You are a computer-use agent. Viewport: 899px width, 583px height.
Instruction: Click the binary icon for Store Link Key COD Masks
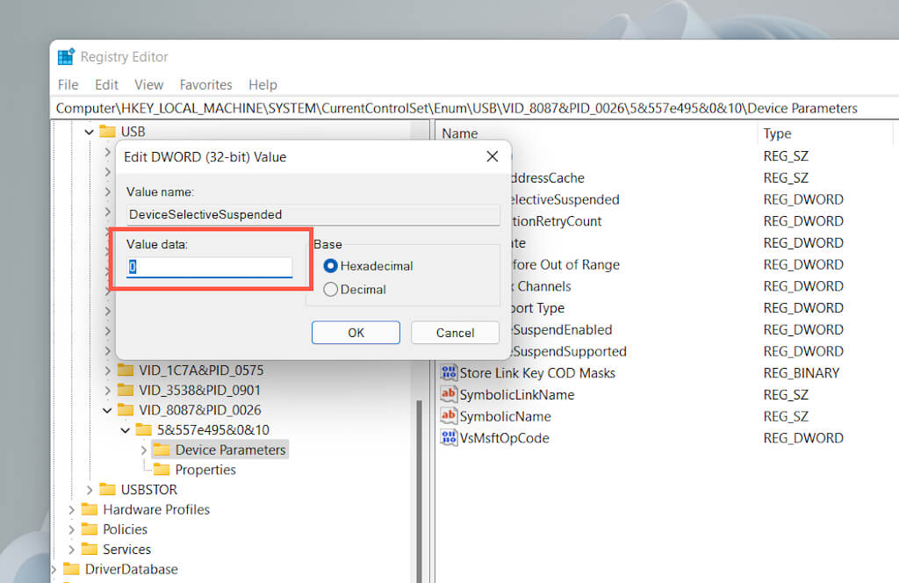point(449,372)
